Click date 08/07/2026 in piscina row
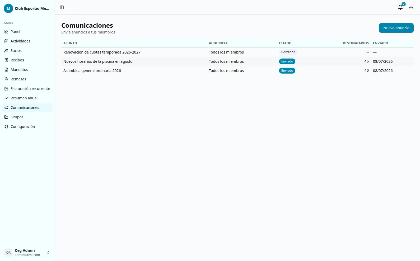Viewport: 420px width, 261px height. (x=383, y=61)
